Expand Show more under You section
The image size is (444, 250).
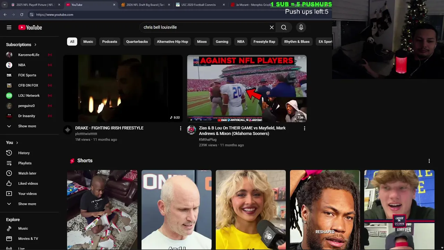pyautogui.click(x=27, y=204)
